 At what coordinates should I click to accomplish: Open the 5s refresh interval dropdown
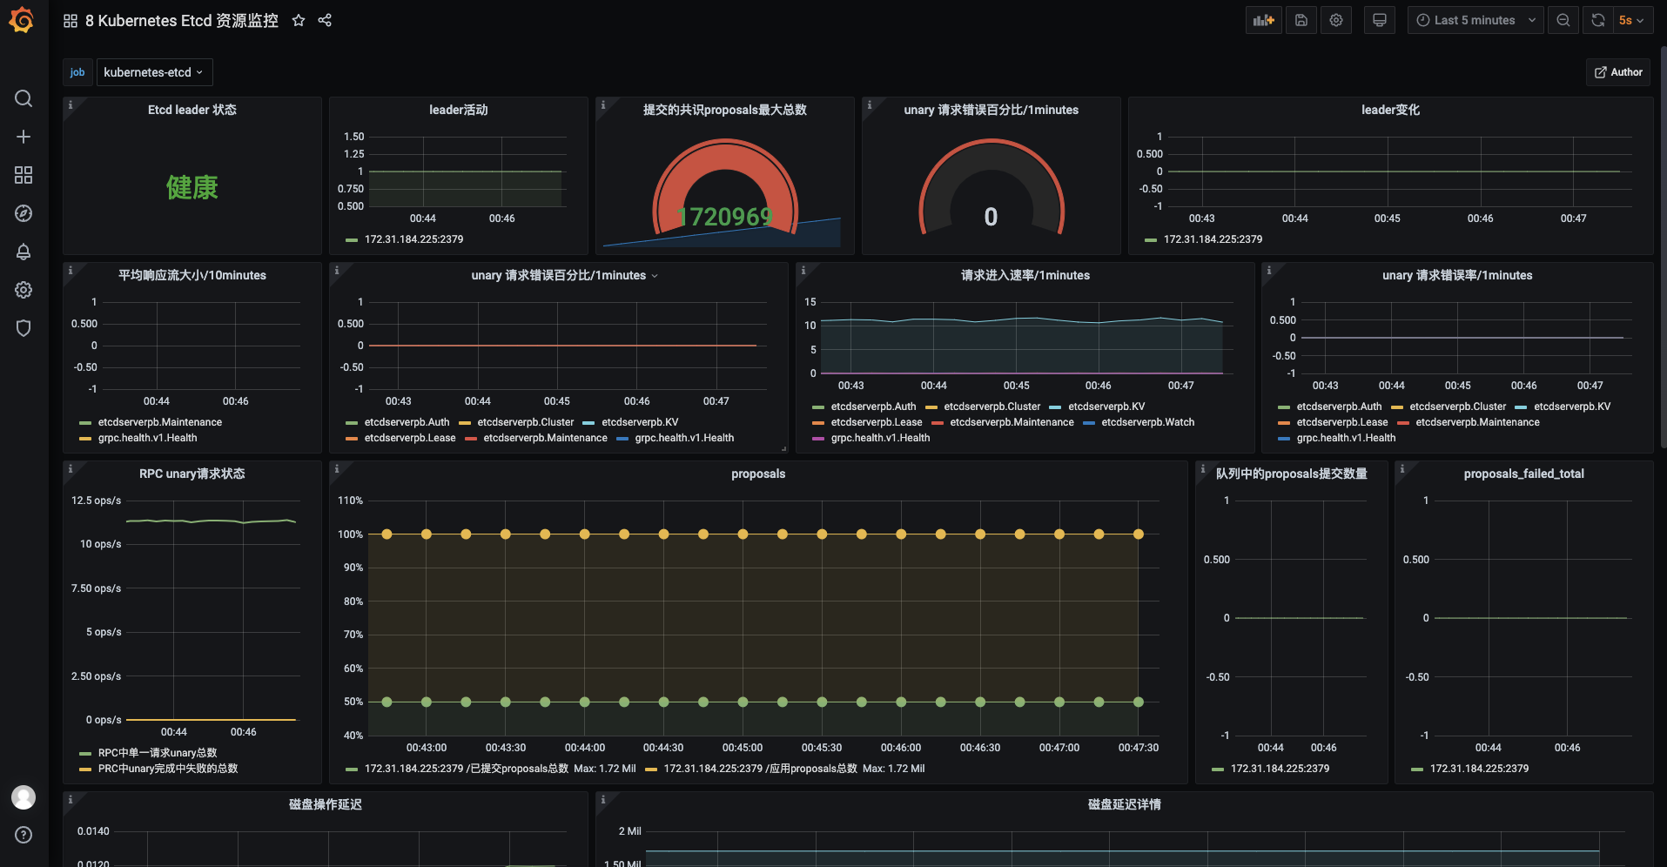(1631, 20)
